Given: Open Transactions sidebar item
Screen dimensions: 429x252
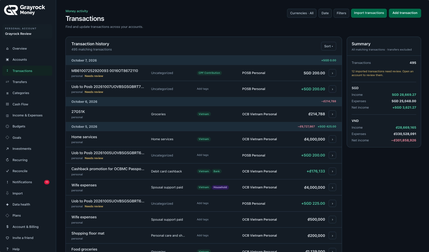Looking at the screenshot, I should click(27, 71).
